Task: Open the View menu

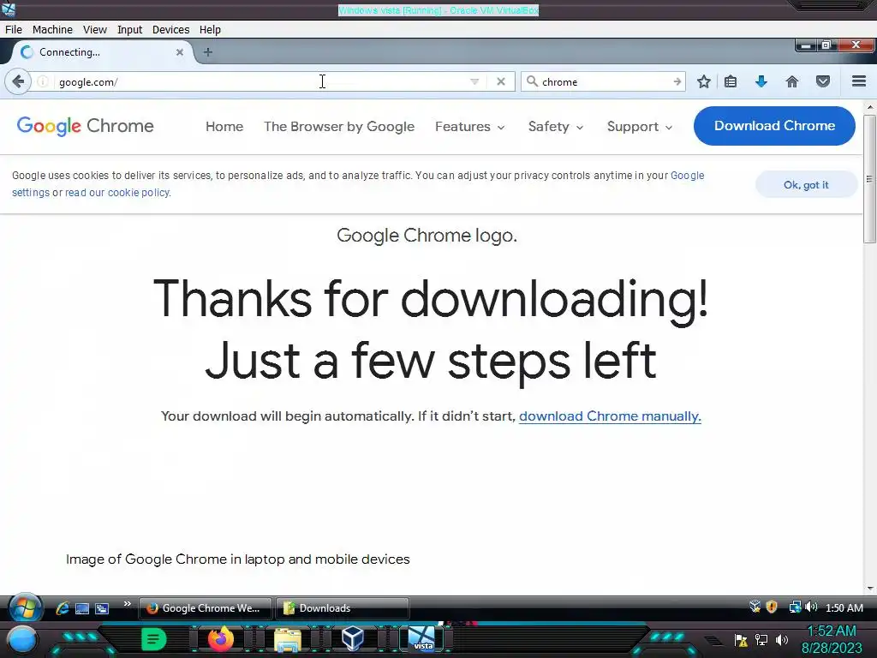Action: click(94, 30)
